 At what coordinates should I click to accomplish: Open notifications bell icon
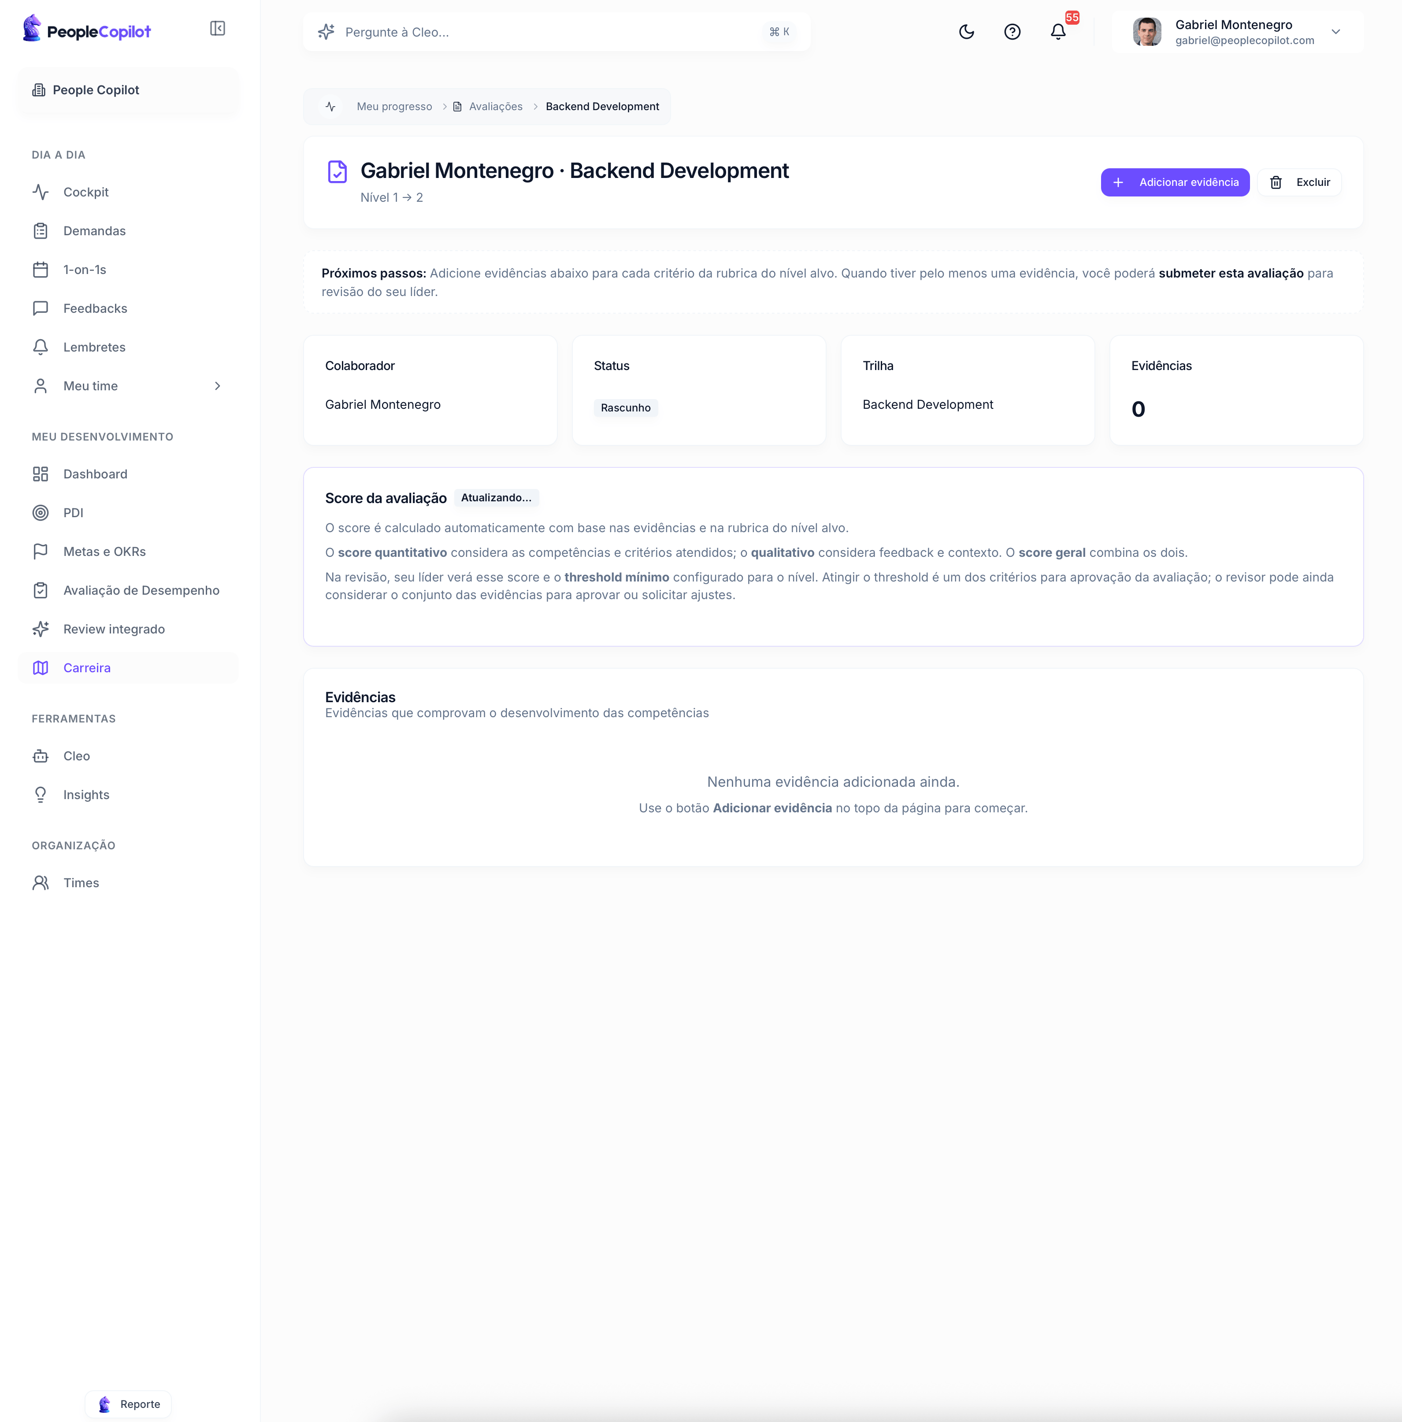point(1057,32)
